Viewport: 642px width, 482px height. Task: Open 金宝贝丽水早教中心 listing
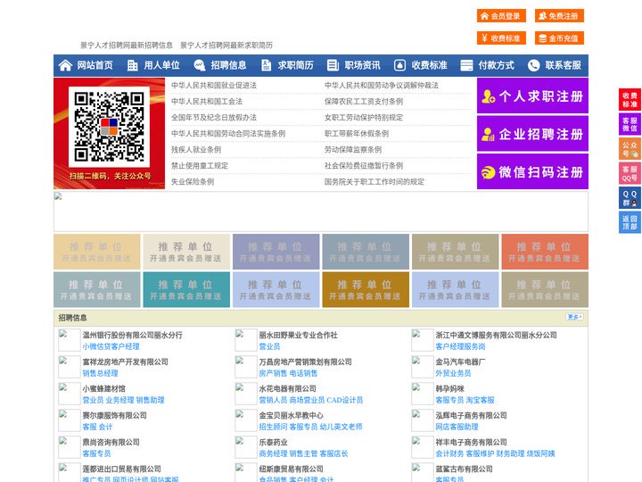(291, 415)
